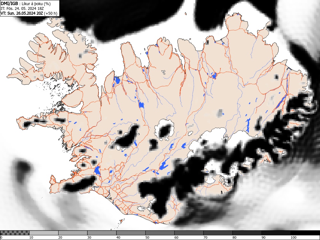Click the black 90–100 legend swatch

(276, 233)
